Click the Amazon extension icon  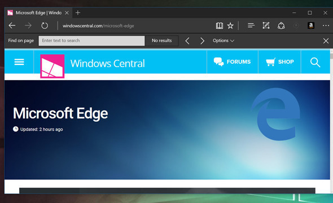[311, 26]
